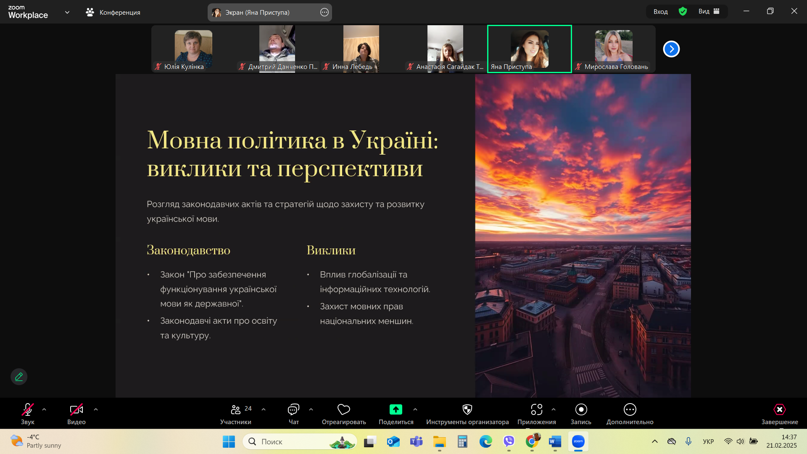Image resolution: width=807 pixels, height=454 pixels.
Task: Select Дмитрий Данченко video thumbnail
Action: coord(277,49)
